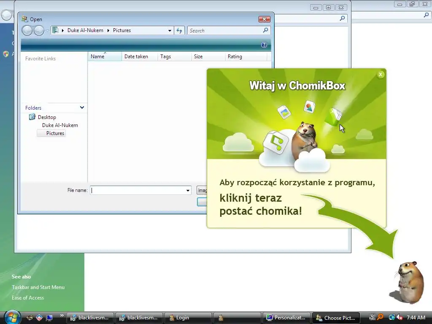Viewport: 432px width, 324px height.
Task: Click the Favorite Links heading
Action: (40, 58)
